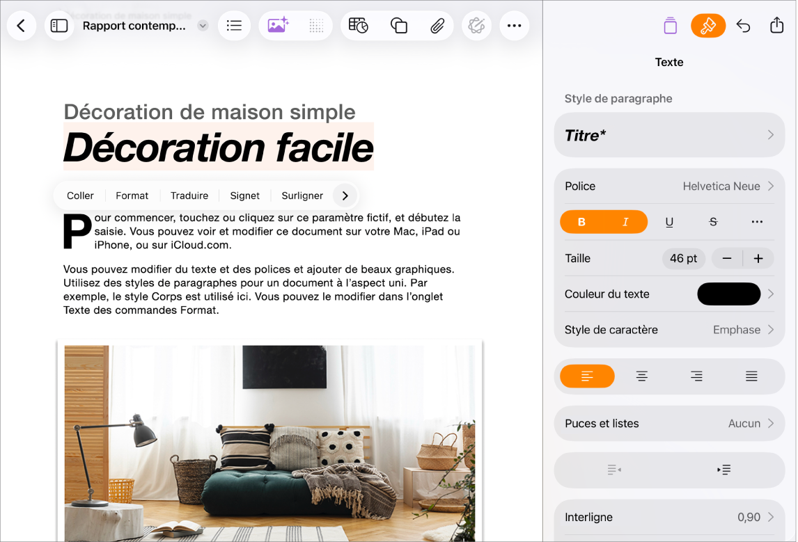
Task: Choose Traduire from the context menu
Action: point(189,196)
